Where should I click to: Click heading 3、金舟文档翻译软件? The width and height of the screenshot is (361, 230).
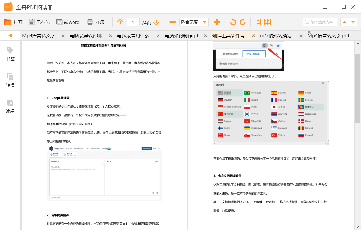[x=227, y=176]
